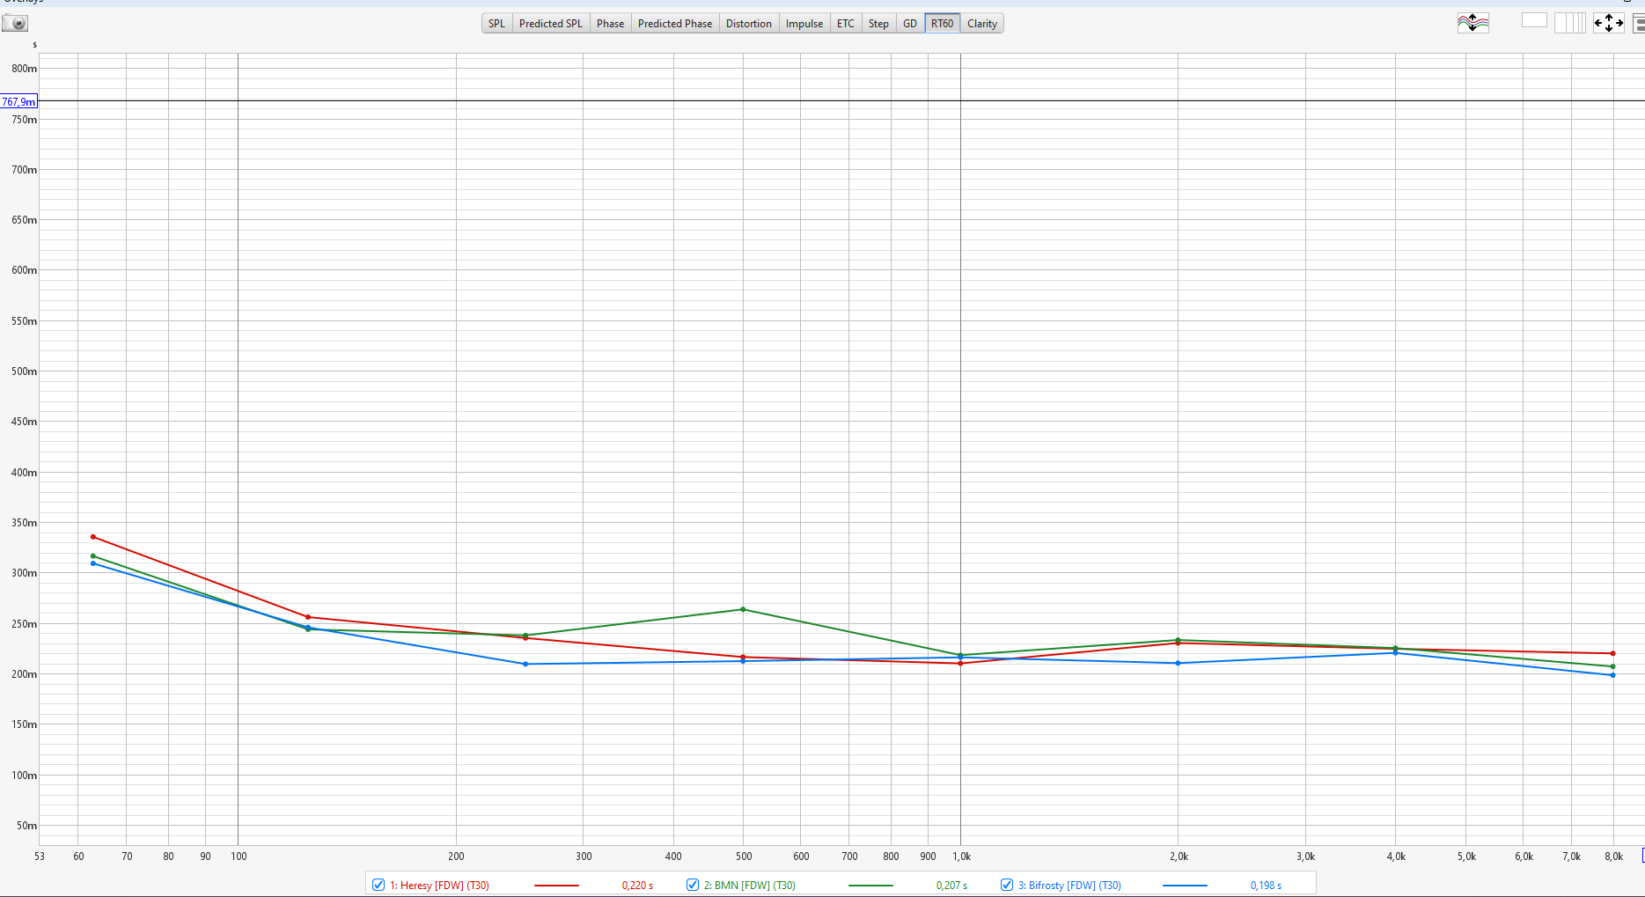Open the Predicted SPL tab

[x=550, y=24]
